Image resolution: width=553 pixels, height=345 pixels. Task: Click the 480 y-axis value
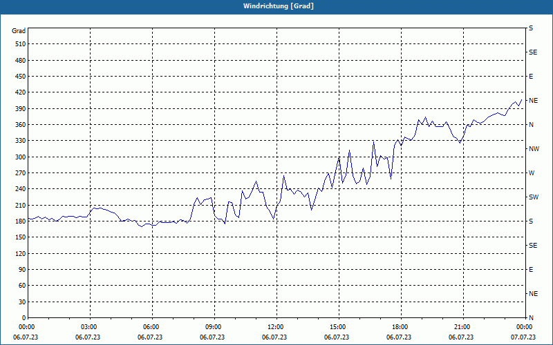tap(21, 61)
